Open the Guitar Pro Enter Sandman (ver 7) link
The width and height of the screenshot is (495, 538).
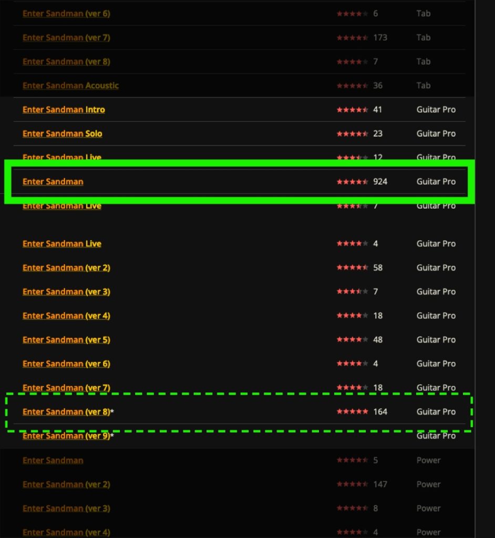pos(66,388)
